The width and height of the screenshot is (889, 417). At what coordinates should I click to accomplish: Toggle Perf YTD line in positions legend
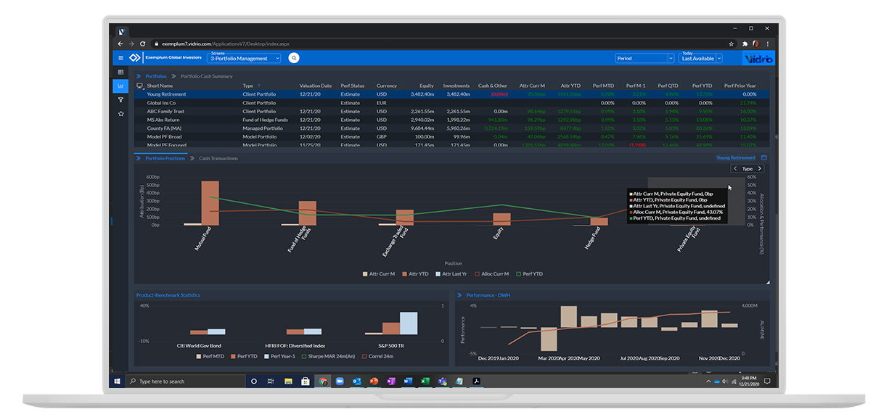tap(529, 274)
